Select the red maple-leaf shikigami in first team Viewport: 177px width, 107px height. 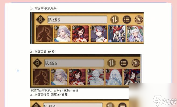pos(80,34)
